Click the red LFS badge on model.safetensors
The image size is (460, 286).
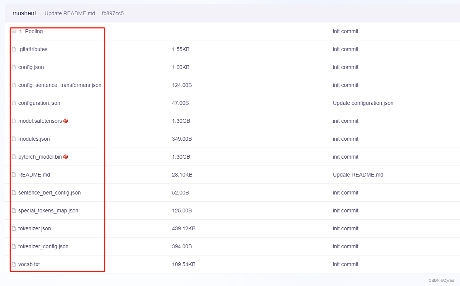66,121
